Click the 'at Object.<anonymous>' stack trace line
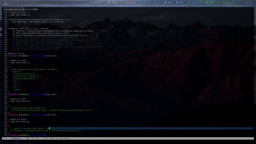 50,36
